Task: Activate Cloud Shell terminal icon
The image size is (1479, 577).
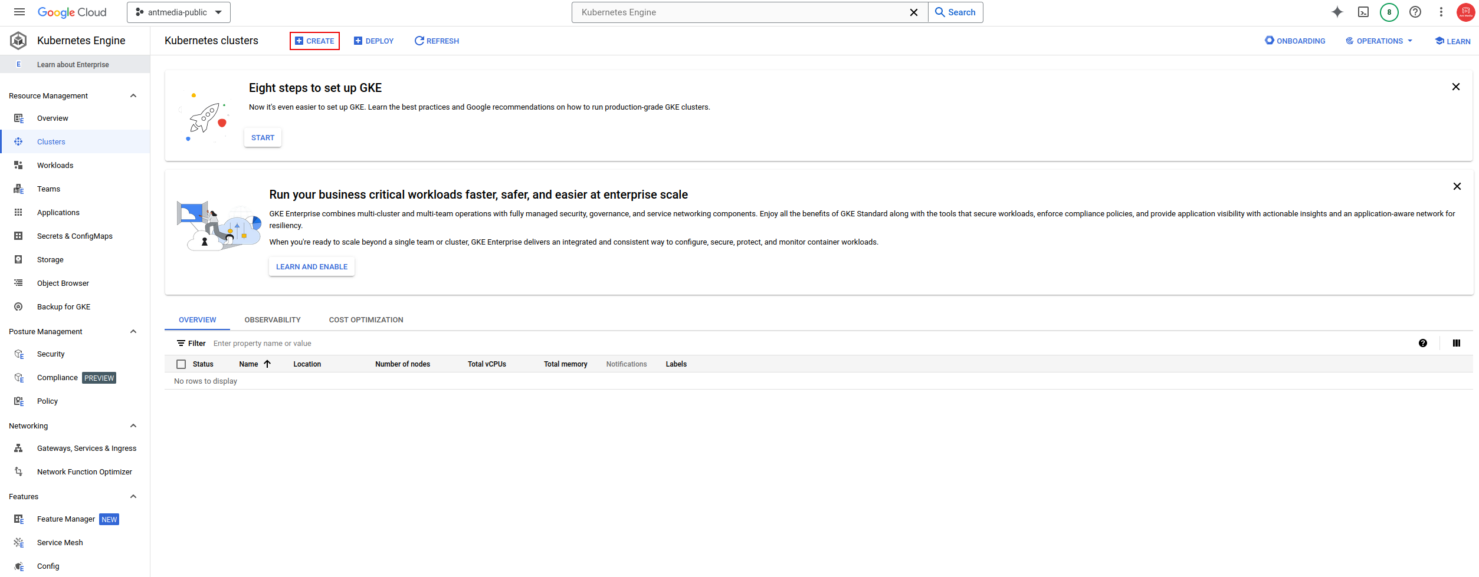Action: pyautogui.click(x=1363, y=12)
